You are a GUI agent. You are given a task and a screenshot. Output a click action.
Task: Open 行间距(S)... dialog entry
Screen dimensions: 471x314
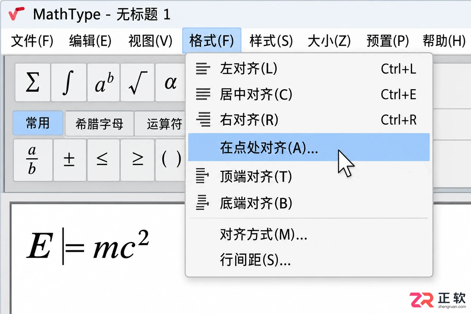pos(309,260)
